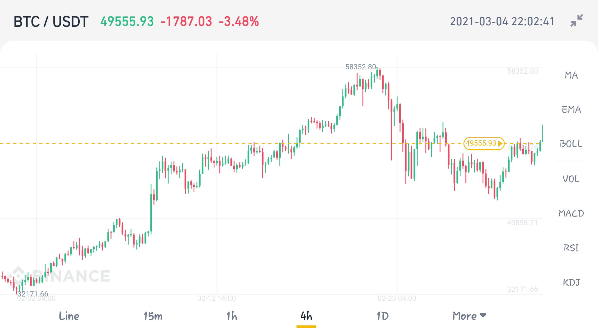Click the latest green candlestick

tap(543, 133)
